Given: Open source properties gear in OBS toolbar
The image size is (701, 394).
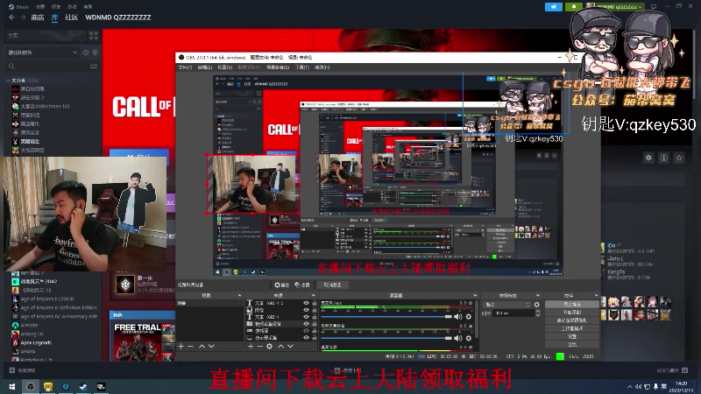Looking at the screenshot, I should [x=281, y=285].
